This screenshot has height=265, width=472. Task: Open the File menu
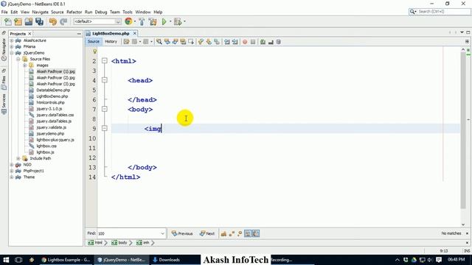4,12
